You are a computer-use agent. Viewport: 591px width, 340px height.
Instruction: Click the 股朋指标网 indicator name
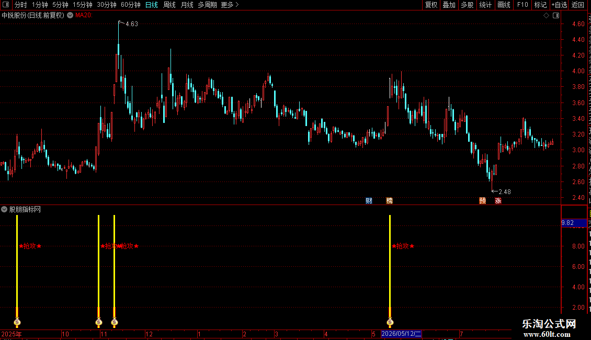(25, 209)
